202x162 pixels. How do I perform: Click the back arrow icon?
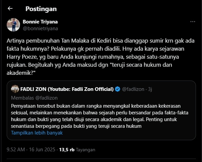coord(10,9)
